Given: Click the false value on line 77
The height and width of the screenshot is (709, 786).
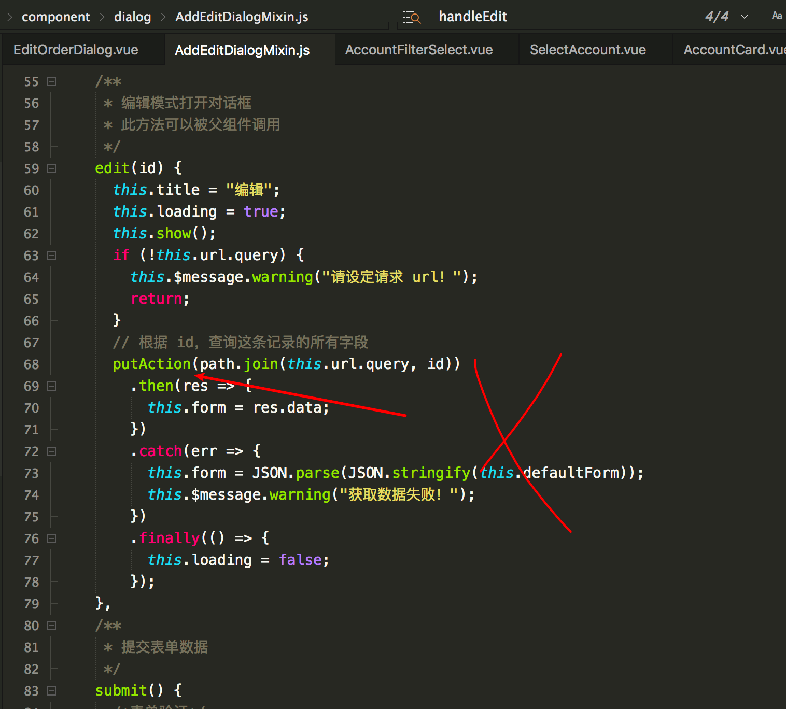Looking at the screenshot, I should point(300,560).
